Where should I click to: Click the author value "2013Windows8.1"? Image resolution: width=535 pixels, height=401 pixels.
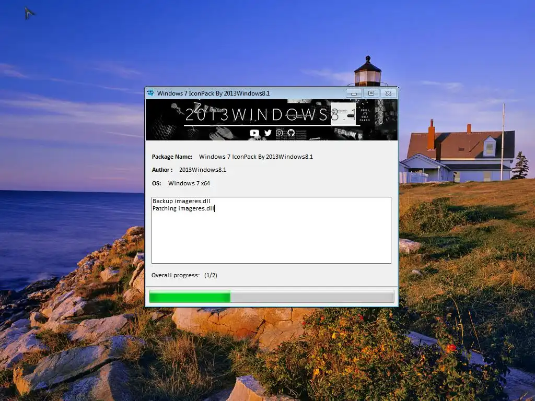(203, 170)
